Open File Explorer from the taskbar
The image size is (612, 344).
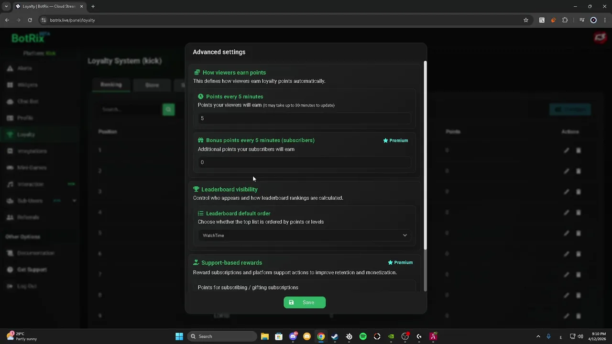(x=265, y=336)
